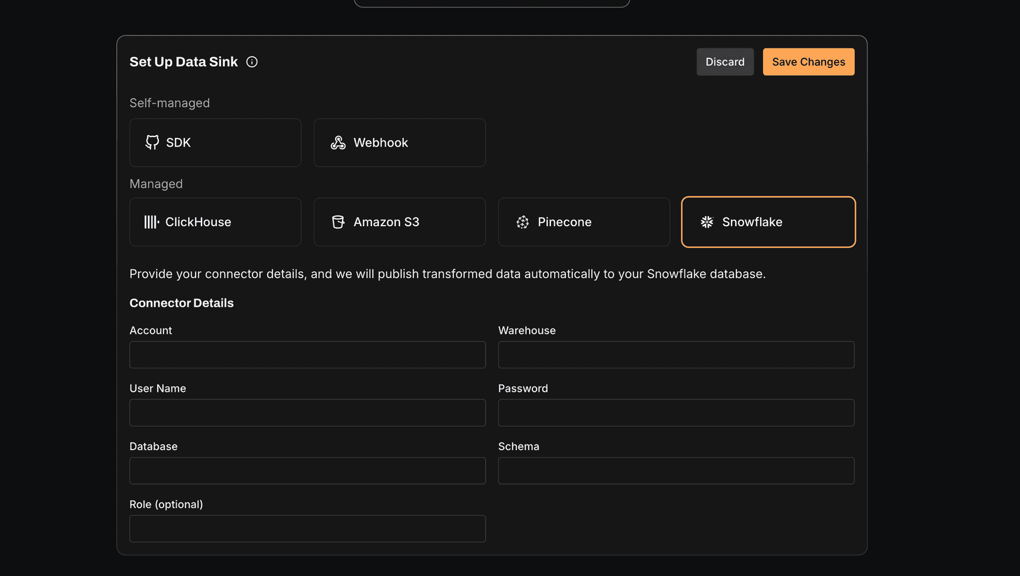Select the ClickHouse managed sink
The height and width of the screenshot is (576, 1020).
[x=215, y=222]
